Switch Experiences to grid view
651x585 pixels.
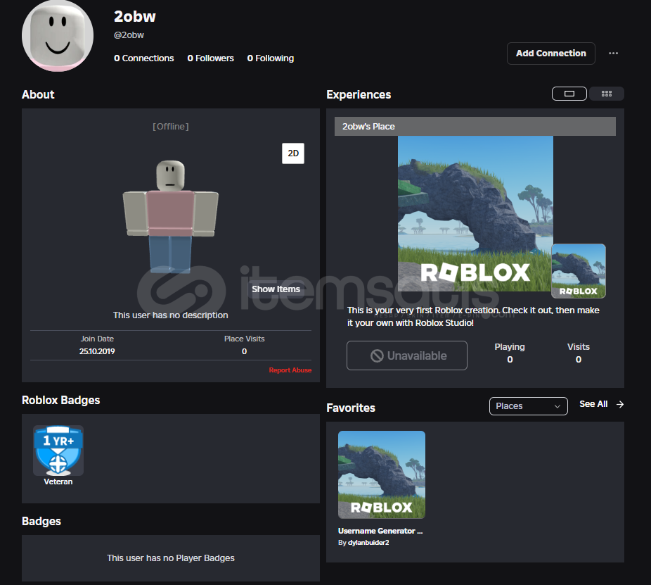[606, 94]
